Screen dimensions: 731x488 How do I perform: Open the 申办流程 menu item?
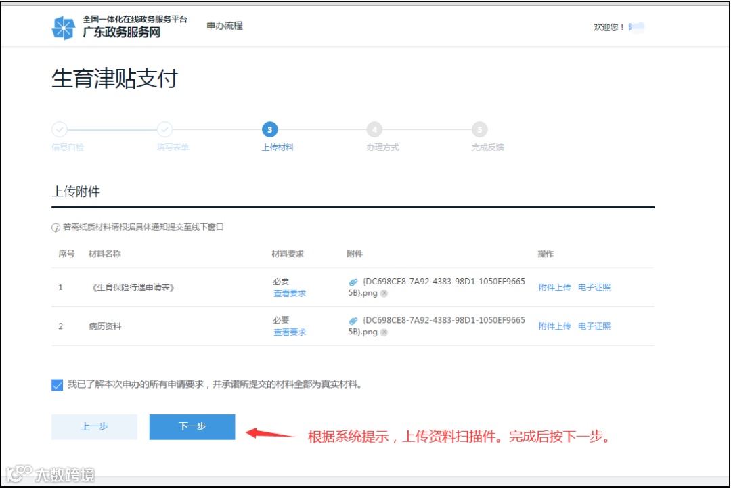click(x=225, y=26)
